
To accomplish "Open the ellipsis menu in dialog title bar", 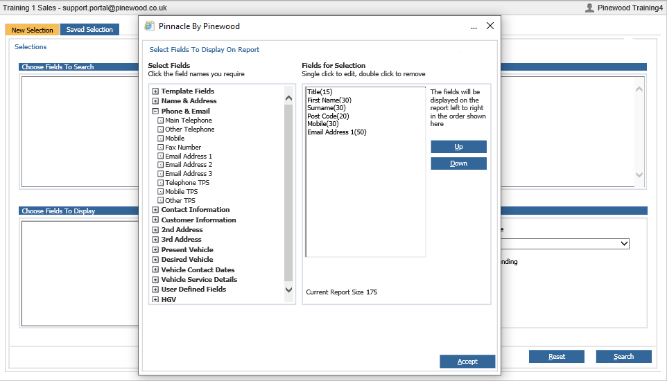I will click(x=474, y=27).
